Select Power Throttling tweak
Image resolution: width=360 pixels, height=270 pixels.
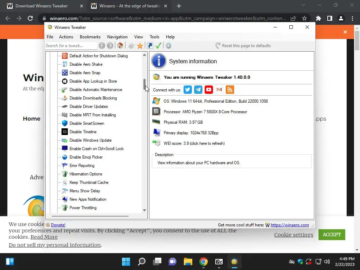tap(83, 208)
